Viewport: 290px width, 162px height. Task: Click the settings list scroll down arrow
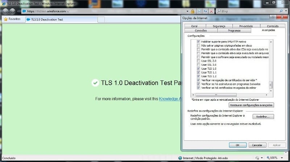[271, 91]
